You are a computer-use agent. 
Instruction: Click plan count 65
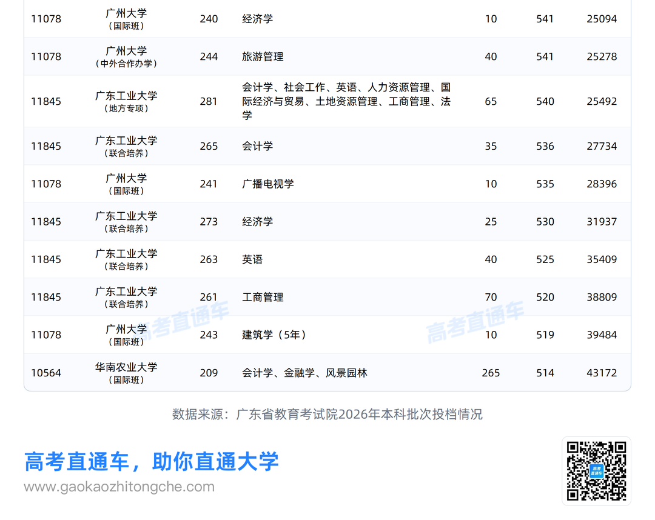pos(491,101)
